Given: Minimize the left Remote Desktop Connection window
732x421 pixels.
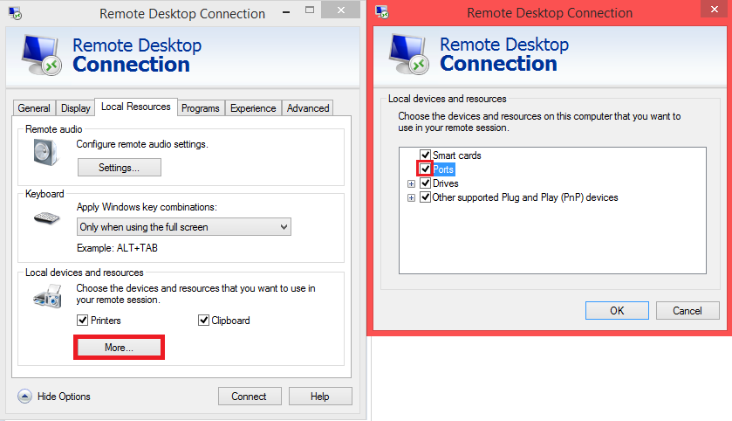Looking at the screenshot, I should [x=286, y=11].
